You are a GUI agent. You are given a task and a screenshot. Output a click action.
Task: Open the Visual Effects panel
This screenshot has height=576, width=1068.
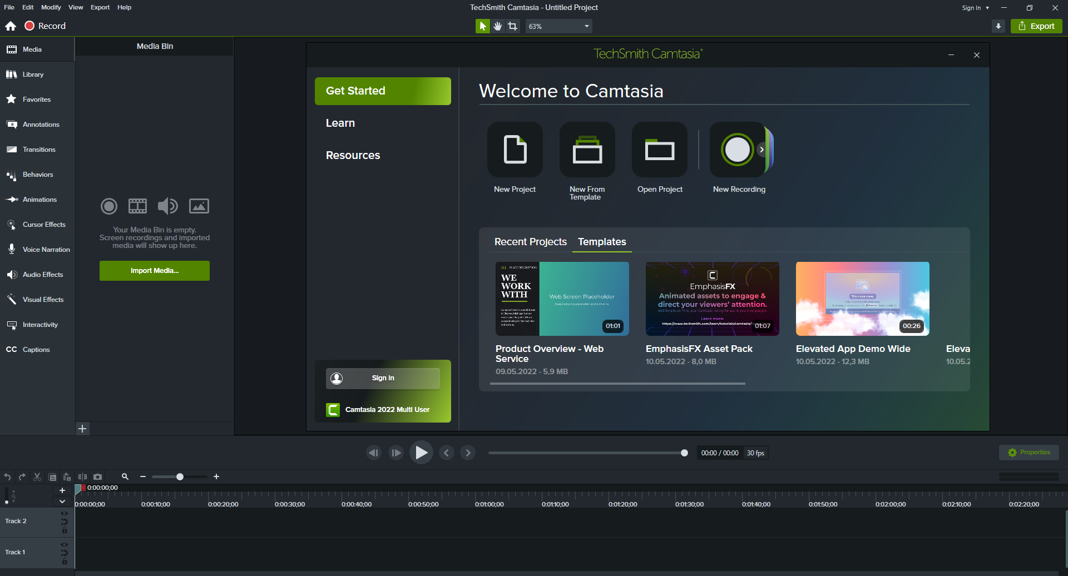click(37, 300)
